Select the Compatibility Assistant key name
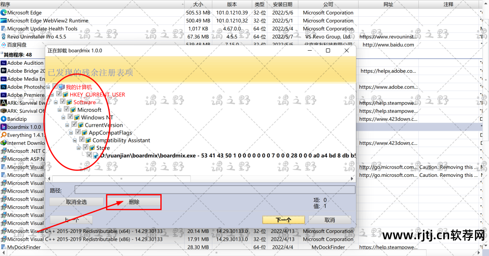This screenshot has width=489, height=256. point(121,141)
